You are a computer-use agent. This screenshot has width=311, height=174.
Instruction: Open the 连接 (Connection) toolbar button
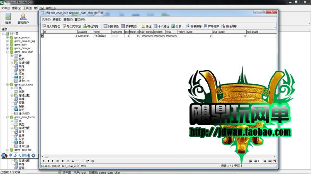pyautogui.click(x=8, y=18)
